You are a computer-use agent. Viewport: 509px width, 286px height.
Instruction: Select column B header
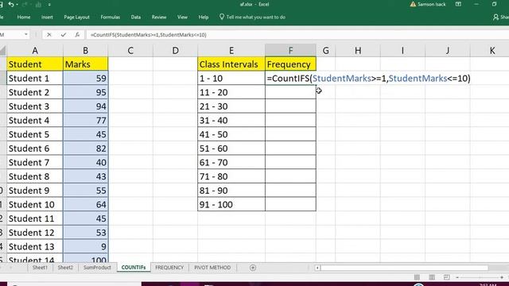click(x=85, y=51)
